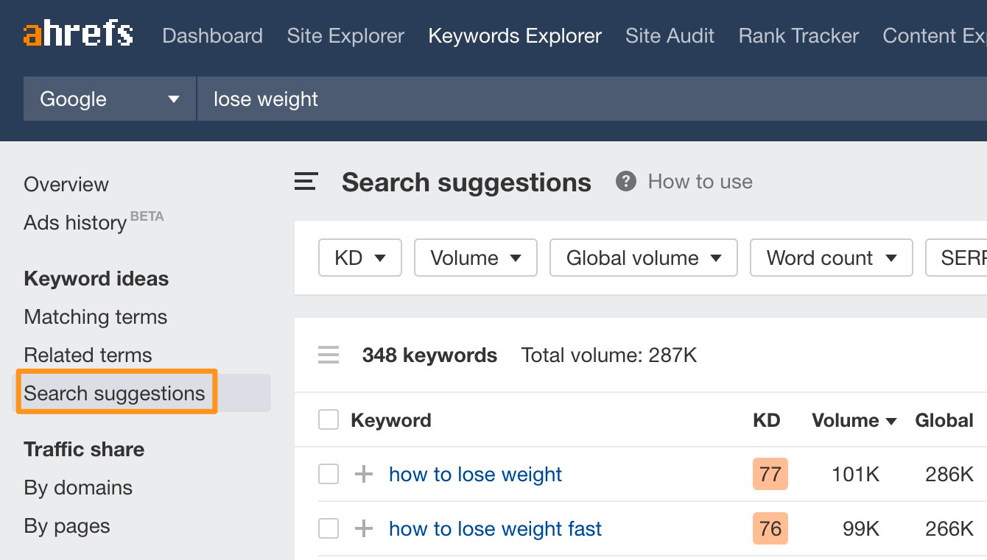The width and height of the screenshot is (987, 560).
Task: Open the KD filter dropdown
Action: 359,258
